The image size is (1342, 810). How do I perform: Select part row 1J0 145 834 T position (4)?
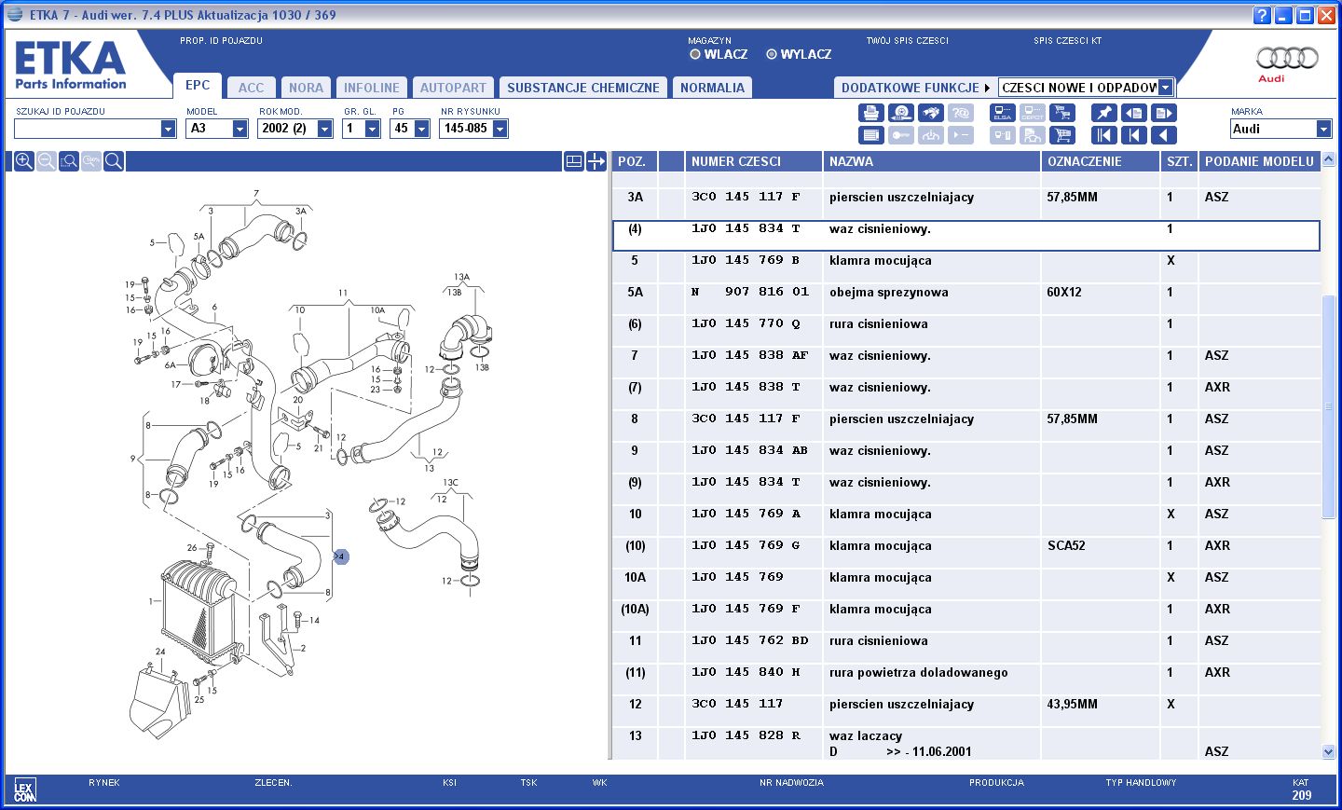coord(965,236)
